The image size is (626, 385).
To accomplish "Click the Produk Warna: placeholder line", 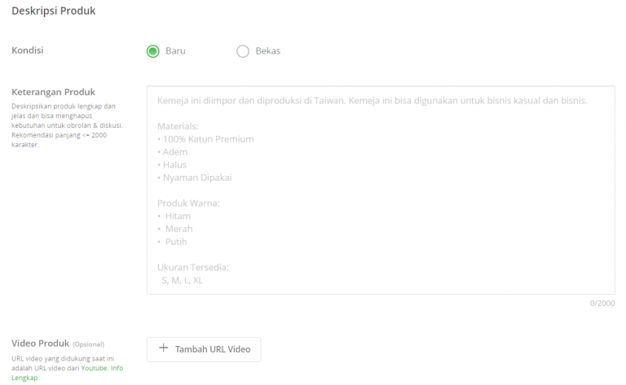I will pos(188,203).
